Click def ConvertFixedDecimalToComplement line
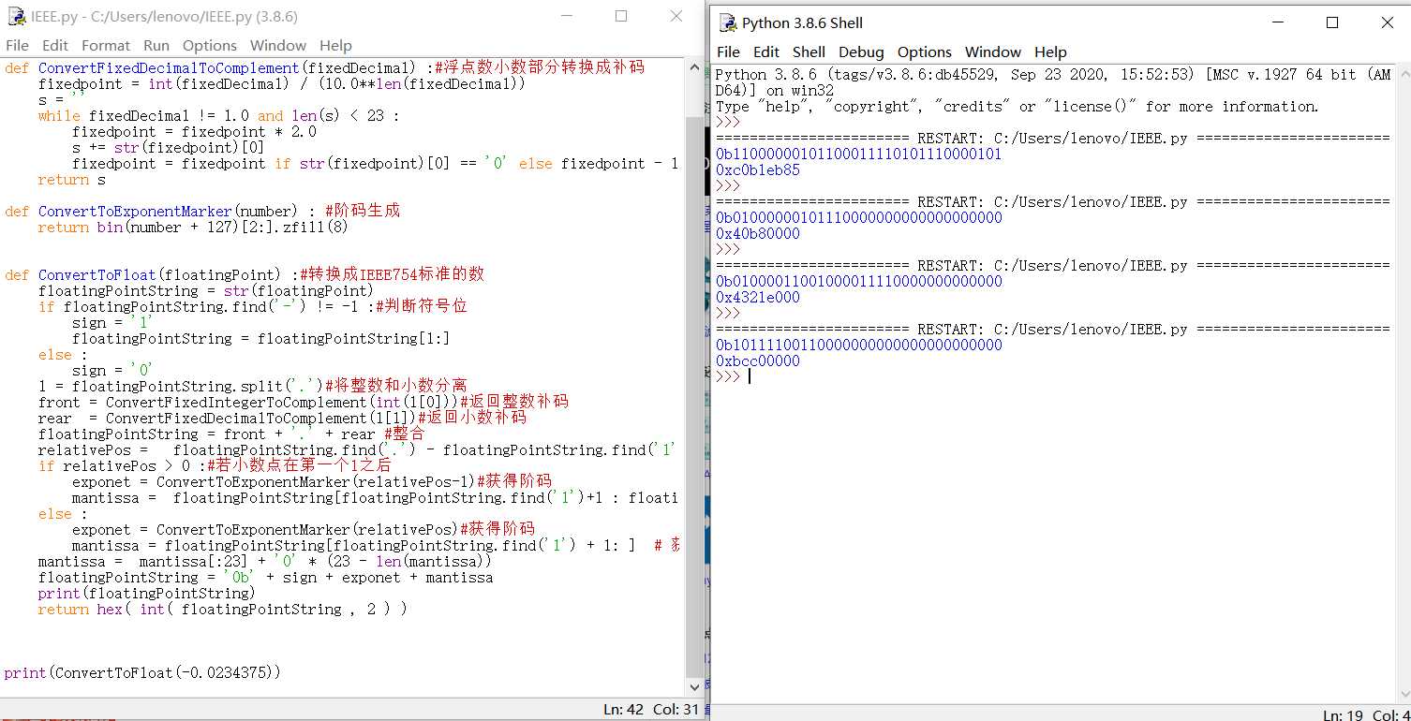 324,67
